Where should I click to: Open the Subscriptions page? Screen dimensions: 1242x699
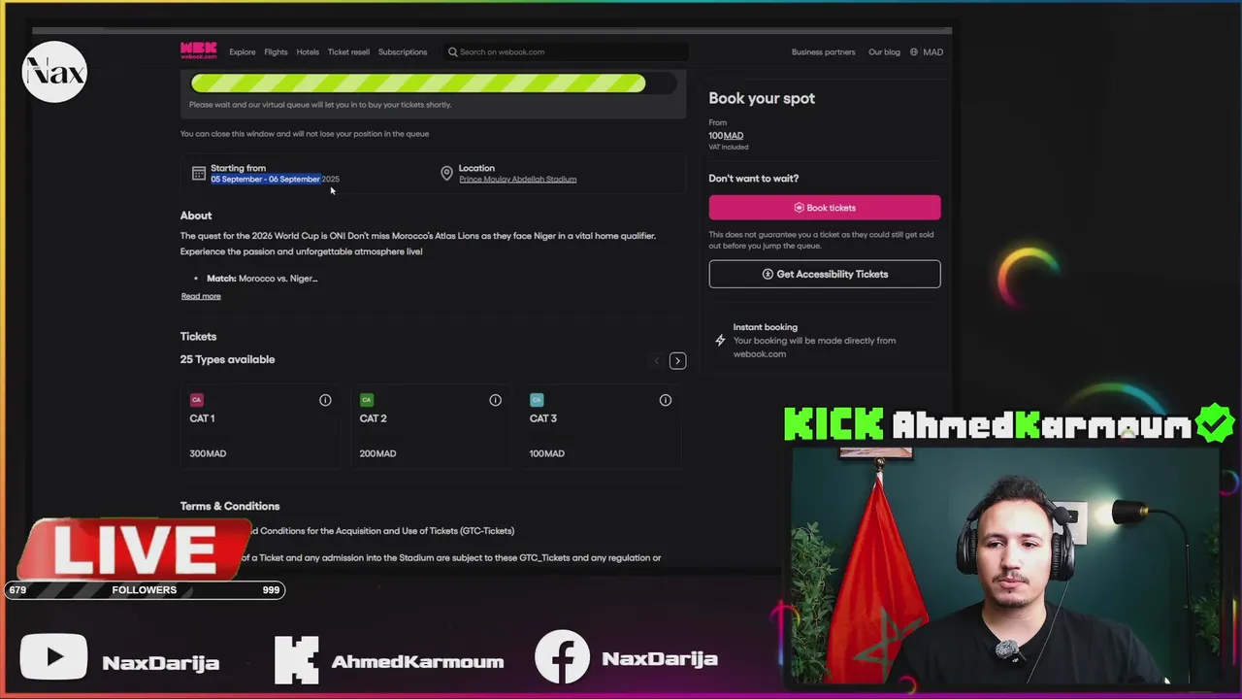point(403,52)
